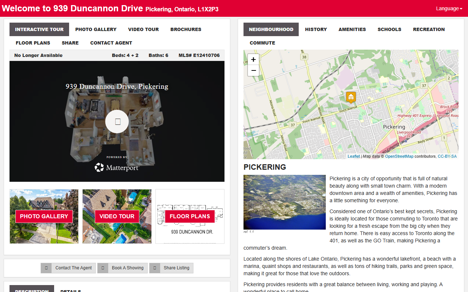Select the Recreation tab
This screenshot has width=468, height=292.
(x=429, y=29)
